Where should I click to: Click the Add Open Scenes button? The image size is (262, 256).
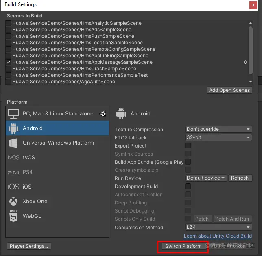click(x=229, y=90)
